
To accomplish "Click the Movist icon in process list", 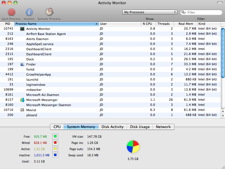I will tap(22, 110).
